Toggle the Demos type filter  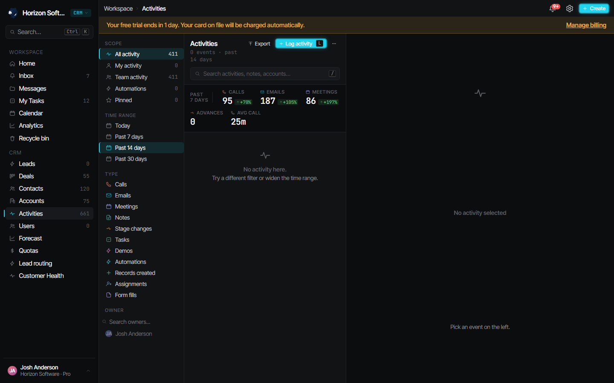[x=142, y=251]
